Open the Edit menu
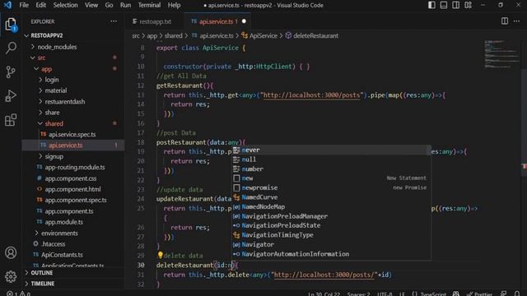 tap(40, 5)
